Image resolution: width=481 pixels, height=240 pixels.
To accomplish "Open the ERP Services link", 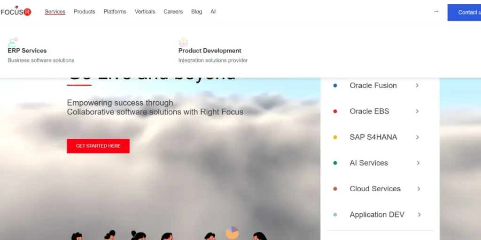I will (x=27, y=51).
